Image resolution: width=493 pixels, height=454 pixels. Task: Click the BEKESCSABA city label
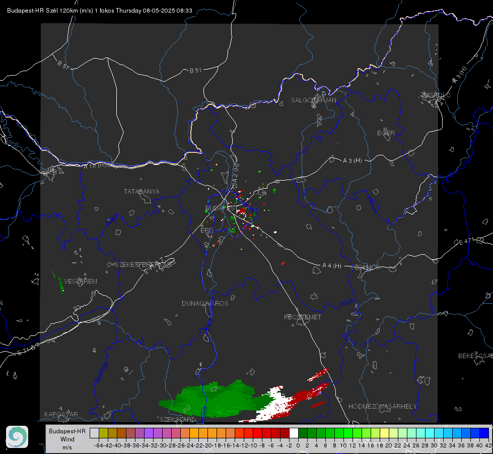pyautogui.click(x=475, y=356)
